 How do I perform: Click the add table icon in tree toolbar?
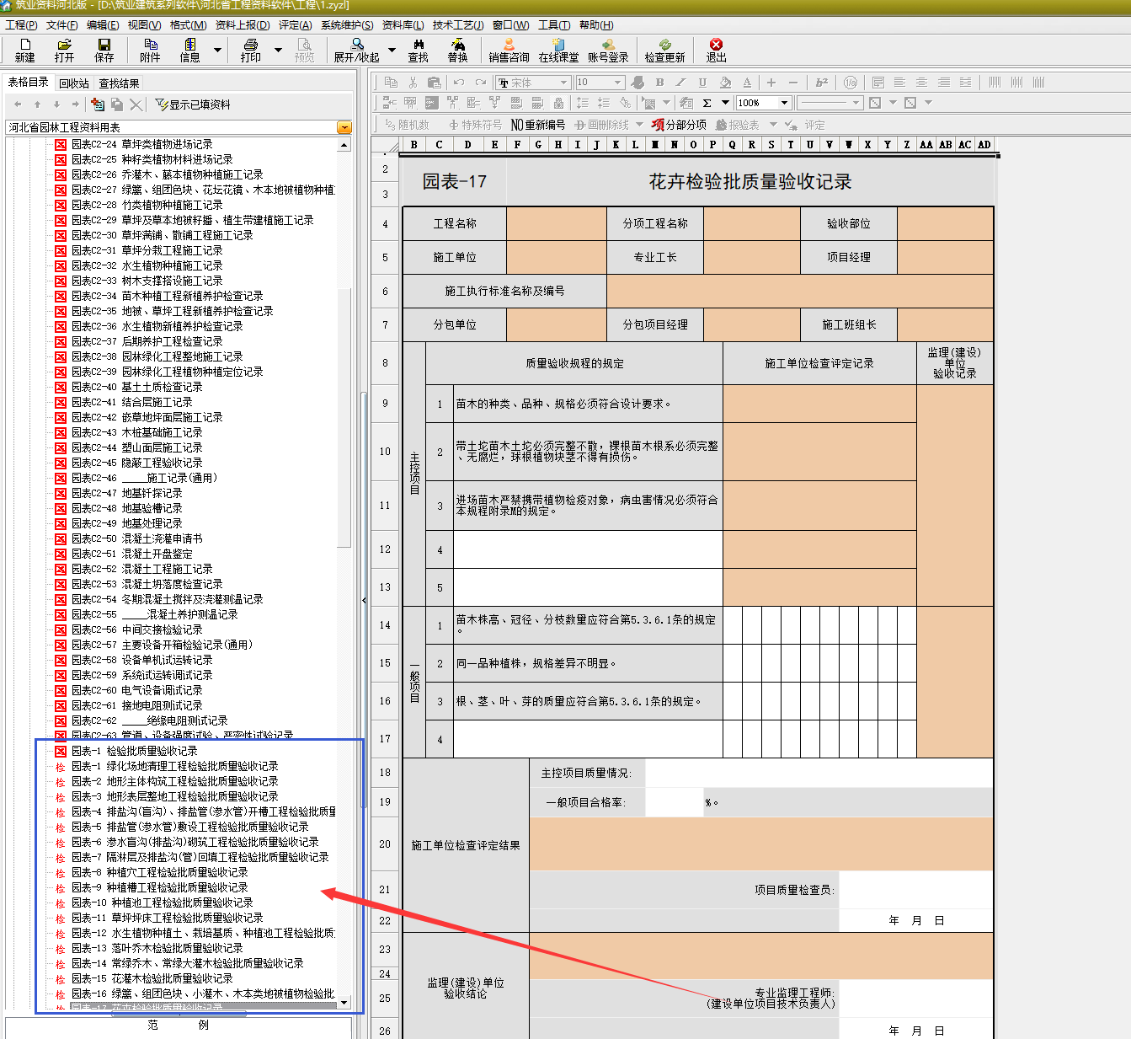[98, 104]
